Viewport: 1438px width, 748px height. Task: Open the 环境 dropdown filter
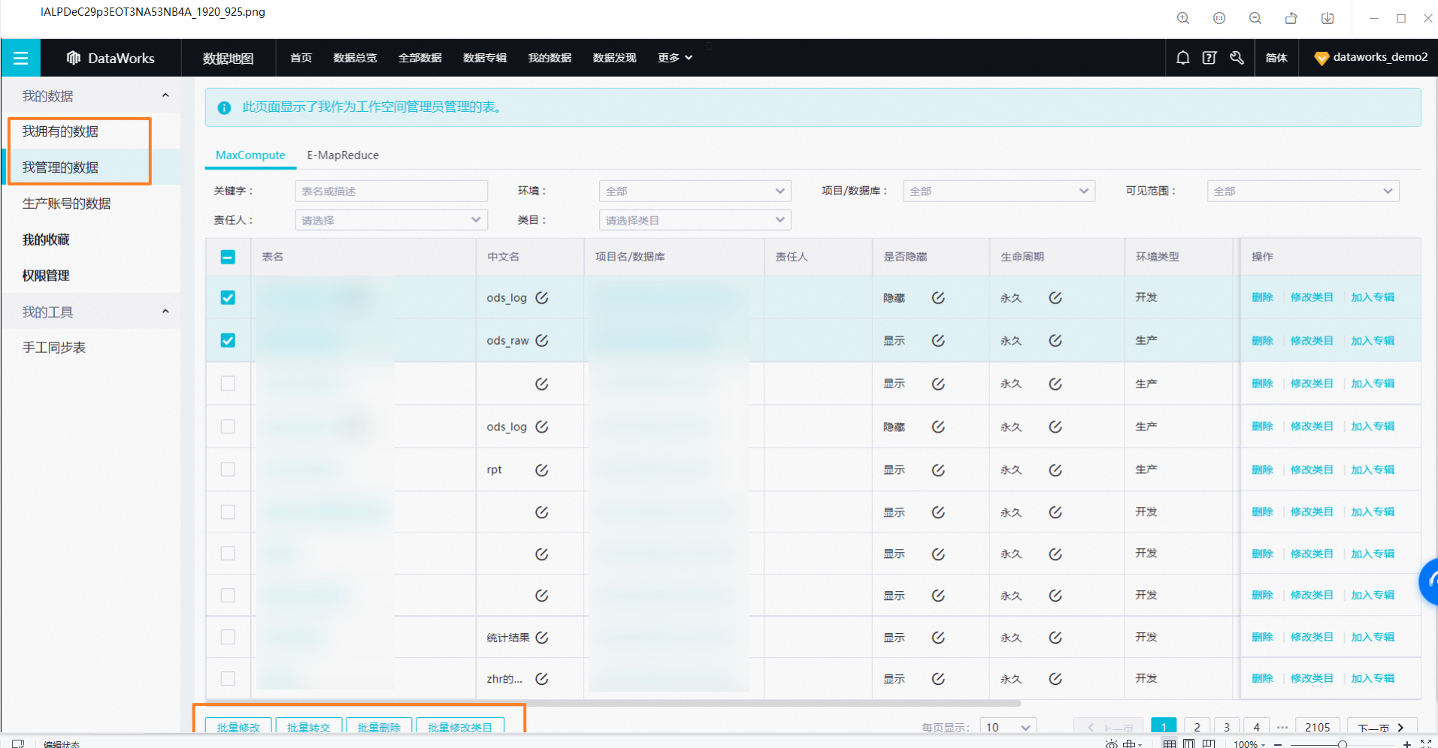tap(695, 191)
